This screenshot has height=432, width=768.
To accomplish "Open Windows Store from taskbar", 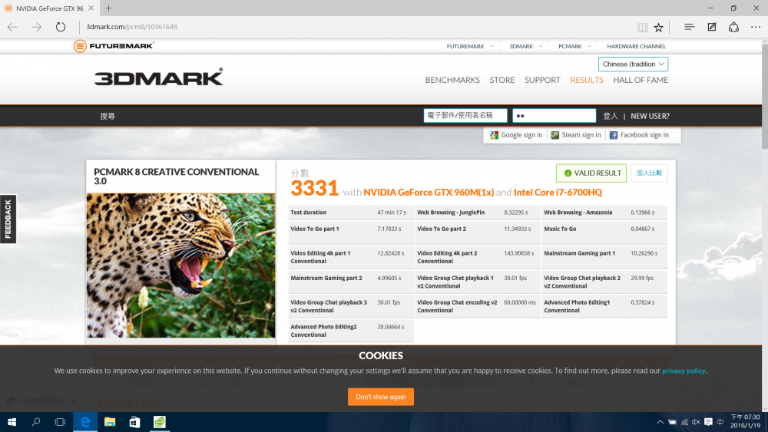I will (x=134, y=422).
